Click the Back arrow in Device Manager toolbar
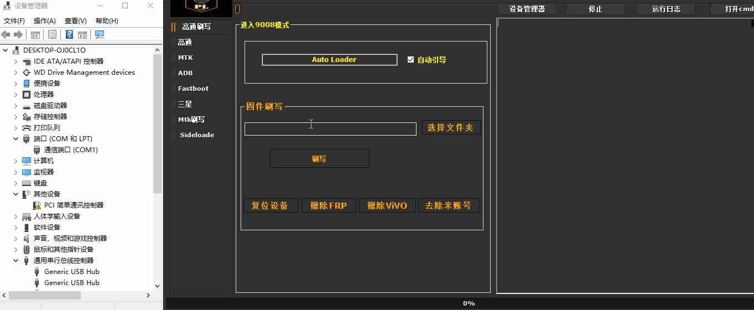 (6, 34)
